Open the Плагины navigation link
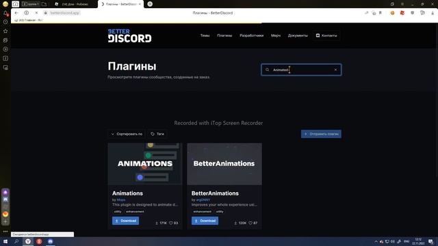438x246 pixels. pos(224,36)
